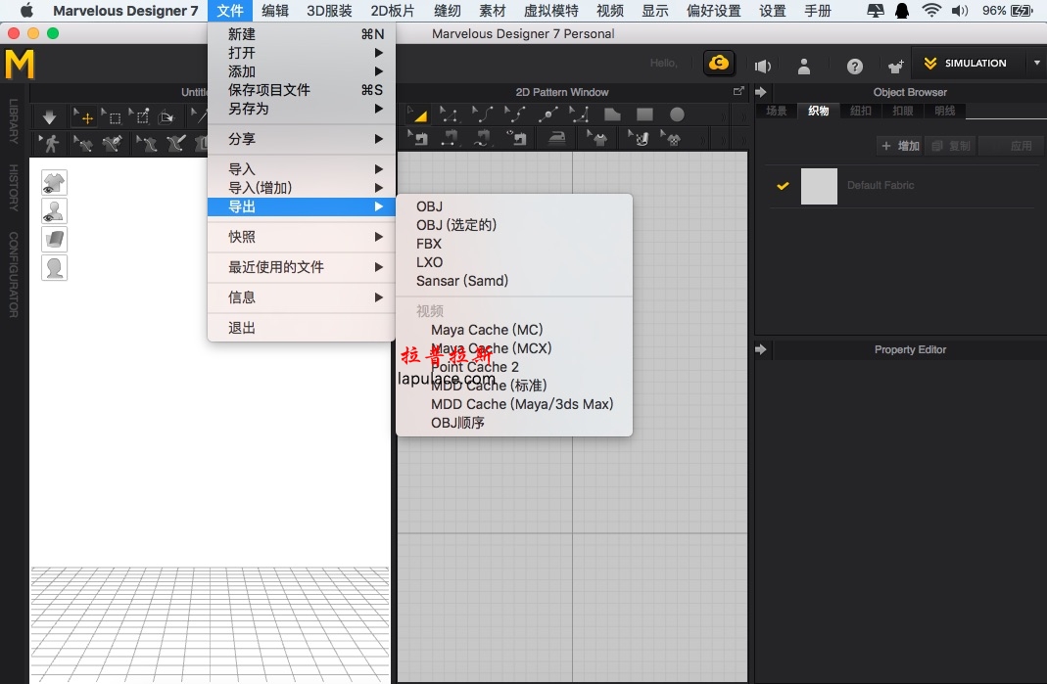The image size is (1047, 684).
Task: Toggle the Default Fabric yellow checkmark
Action: coord(783,186)
